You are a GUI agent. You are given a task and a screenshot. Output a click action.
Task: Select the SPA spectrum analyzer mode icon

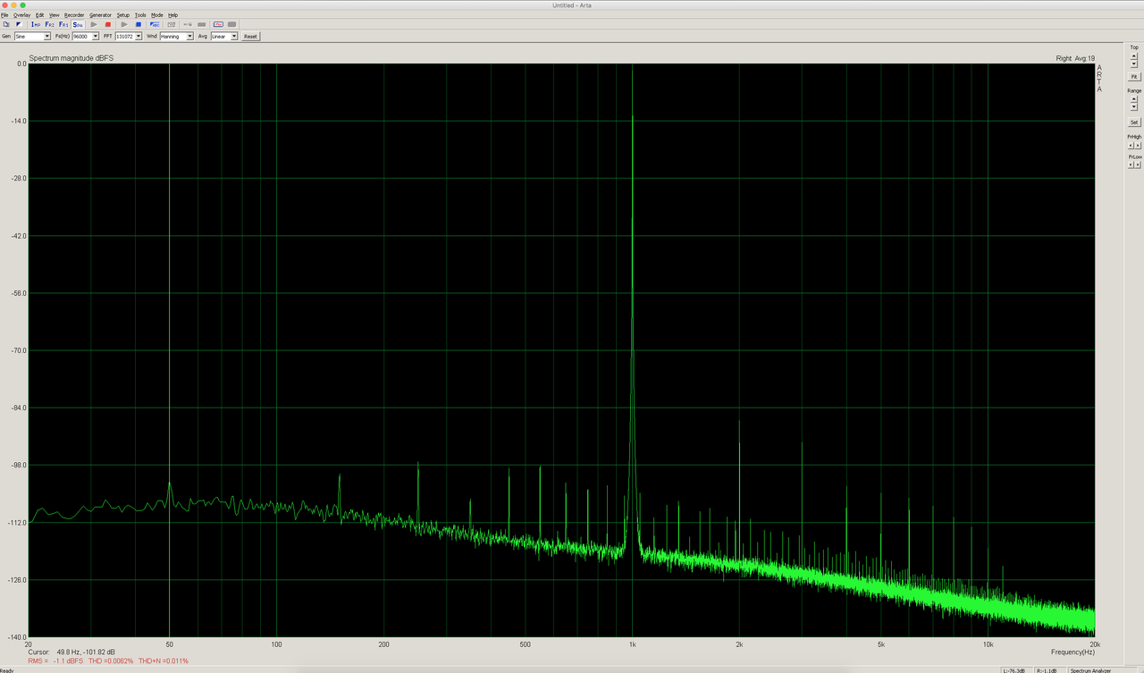78,24
